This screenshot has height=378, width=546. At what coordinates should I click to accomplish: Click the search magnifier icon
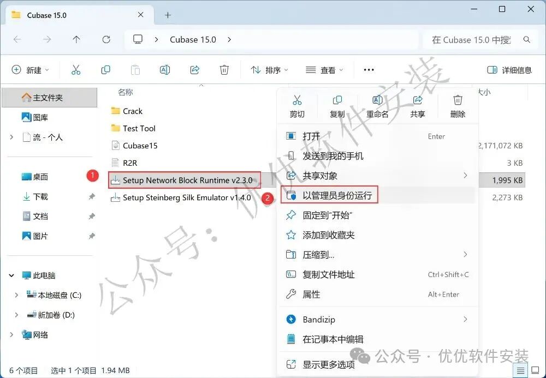point(527,40)
